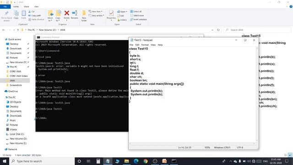Click 'boolean bn;' line in Notepad
The height and width of the screenshot is (165, 293).
coord(138,80)
